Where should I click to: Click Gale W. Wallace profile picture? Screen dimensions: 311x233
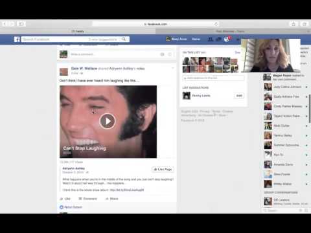coord(63,71)
